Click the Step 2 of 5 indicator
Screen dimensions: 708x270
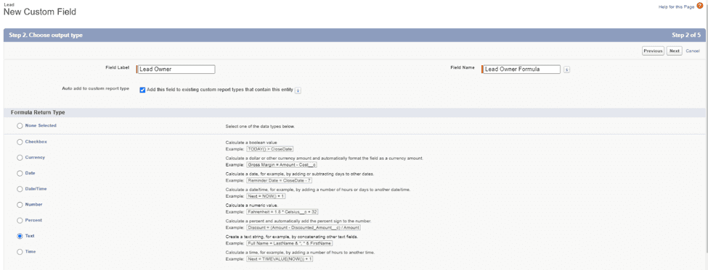(686, 35)
